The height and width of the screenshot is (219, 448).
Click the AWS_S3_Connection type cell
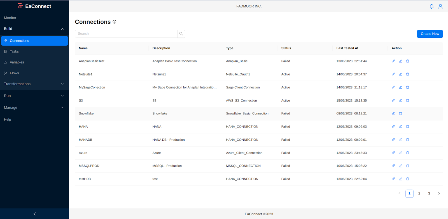(x=241, y=100)
